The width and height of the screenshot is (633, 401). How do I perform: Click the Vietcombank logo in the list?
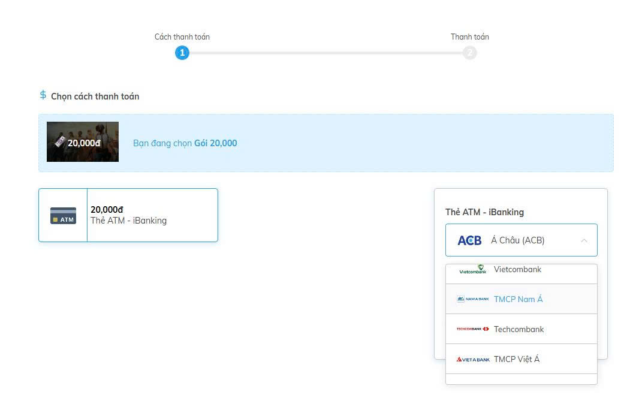pos(472,270)
